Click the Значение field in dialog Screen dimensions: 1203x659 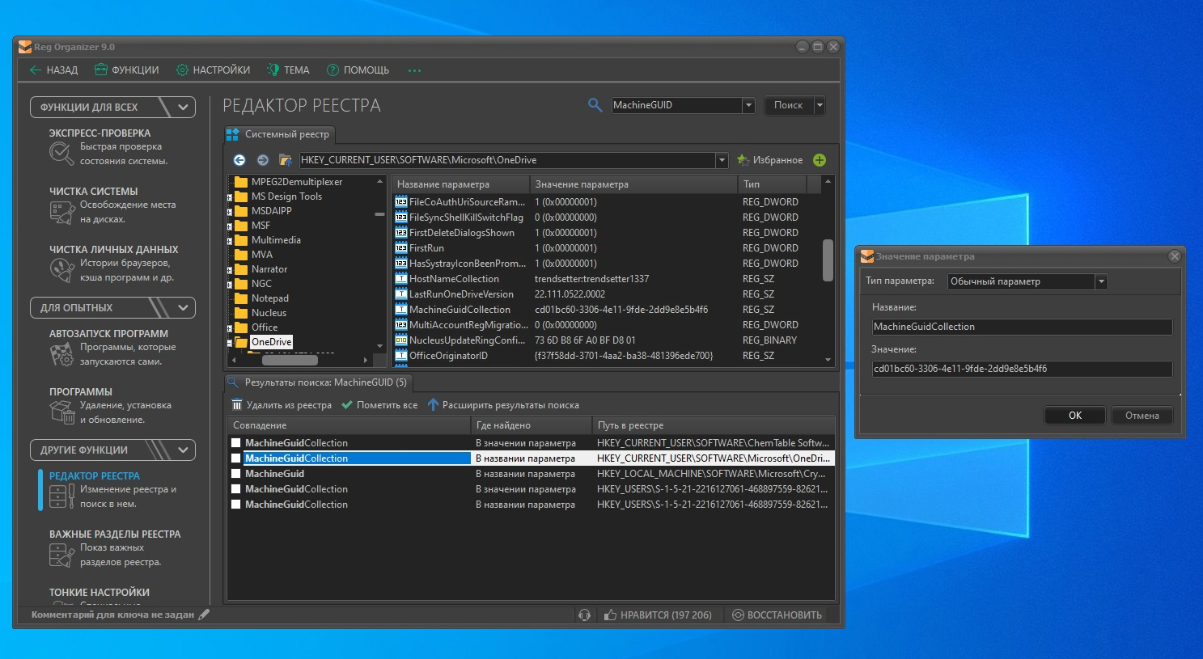[1022, 369]
